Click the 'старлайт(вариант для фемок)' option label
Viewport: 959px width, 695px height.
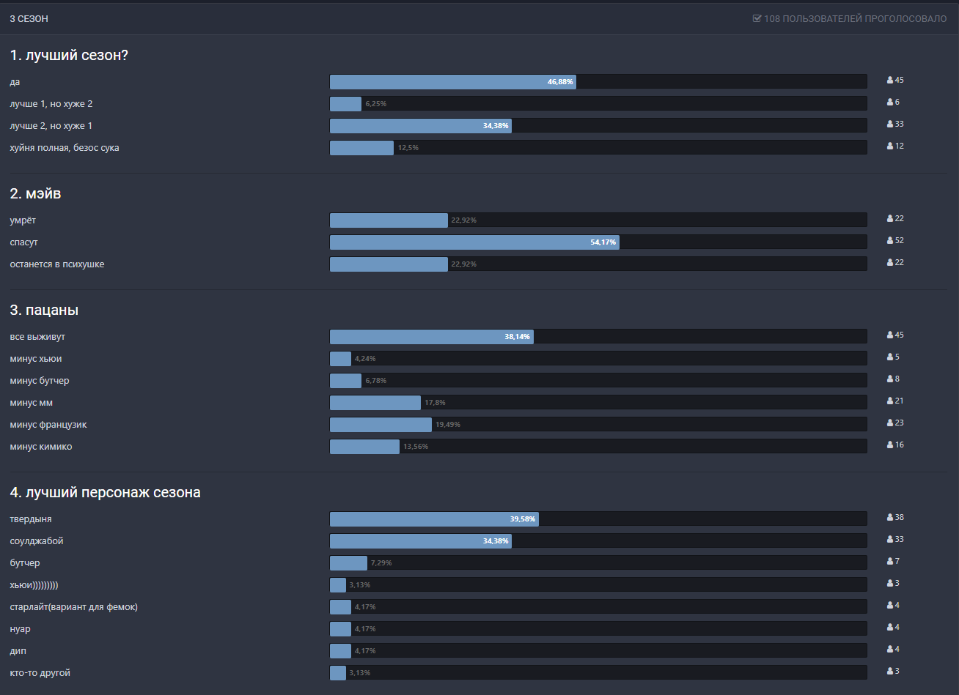click(73, 607)
